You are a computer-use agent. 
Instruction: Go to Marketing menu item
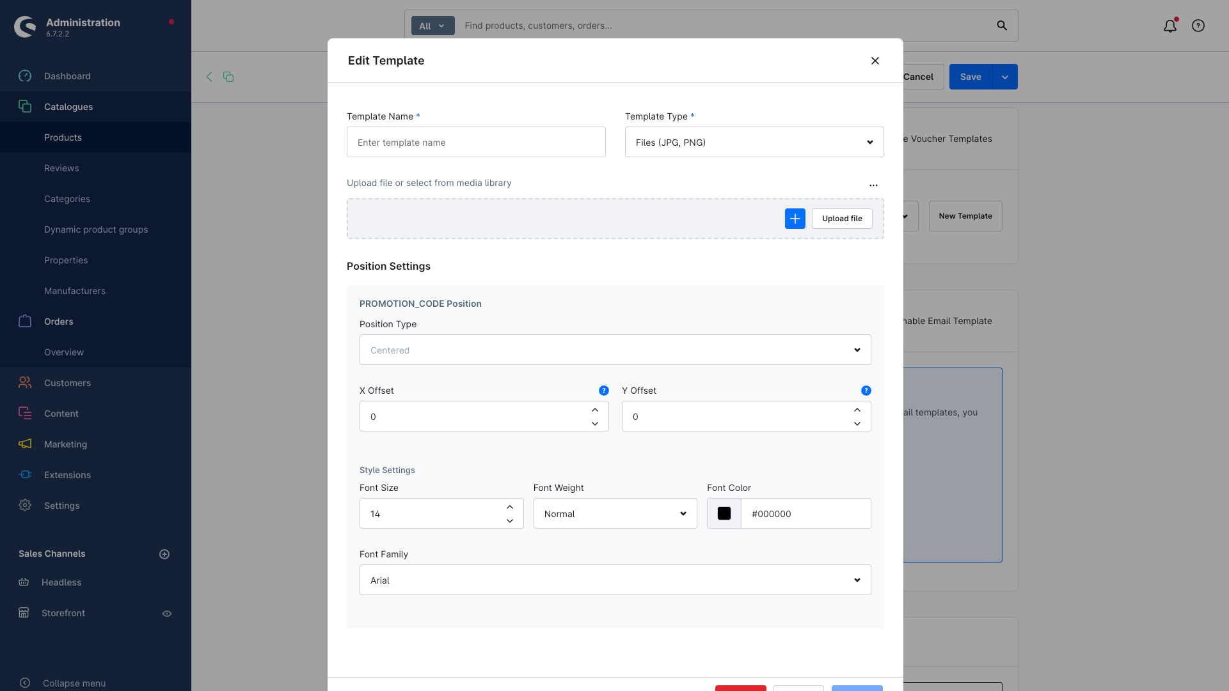(x=65, y=444)
